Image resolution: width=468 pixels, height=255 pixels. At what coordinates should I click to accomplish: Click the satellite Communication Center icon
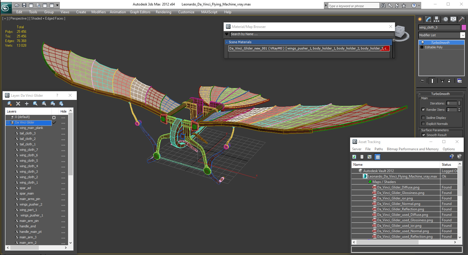pos(397,5)
